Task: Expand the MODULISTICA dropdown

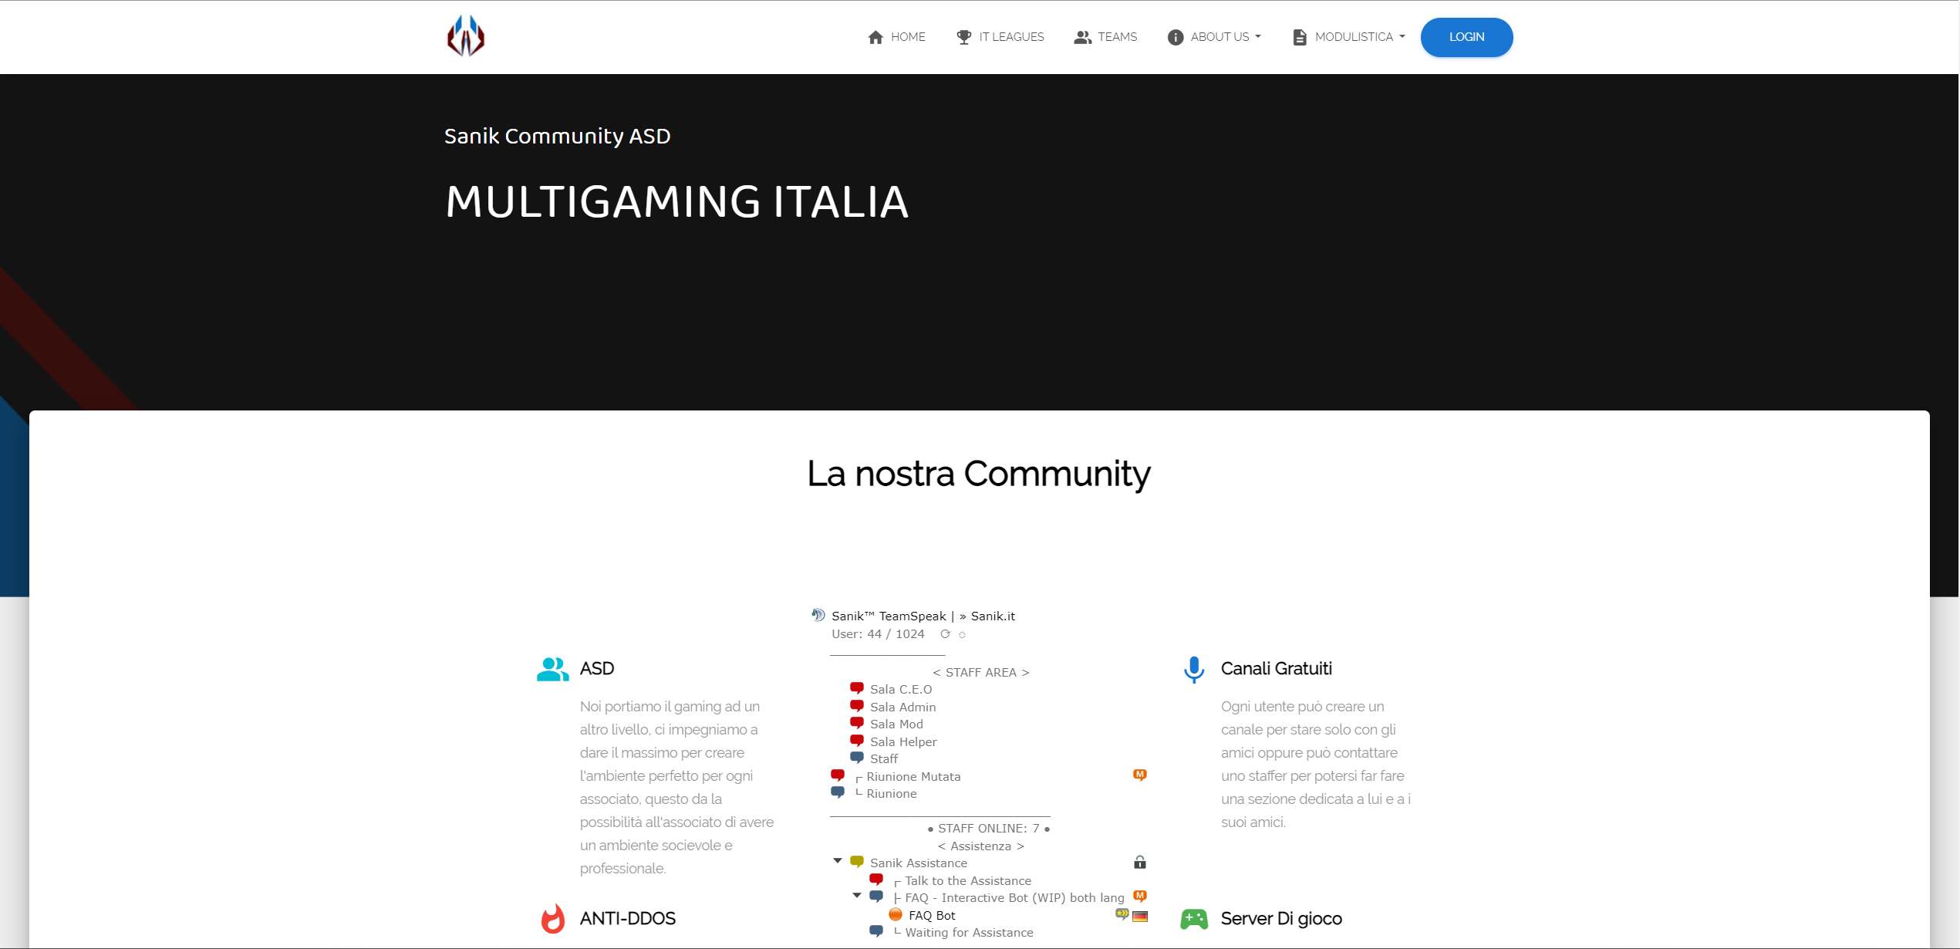Action: 1348,37
